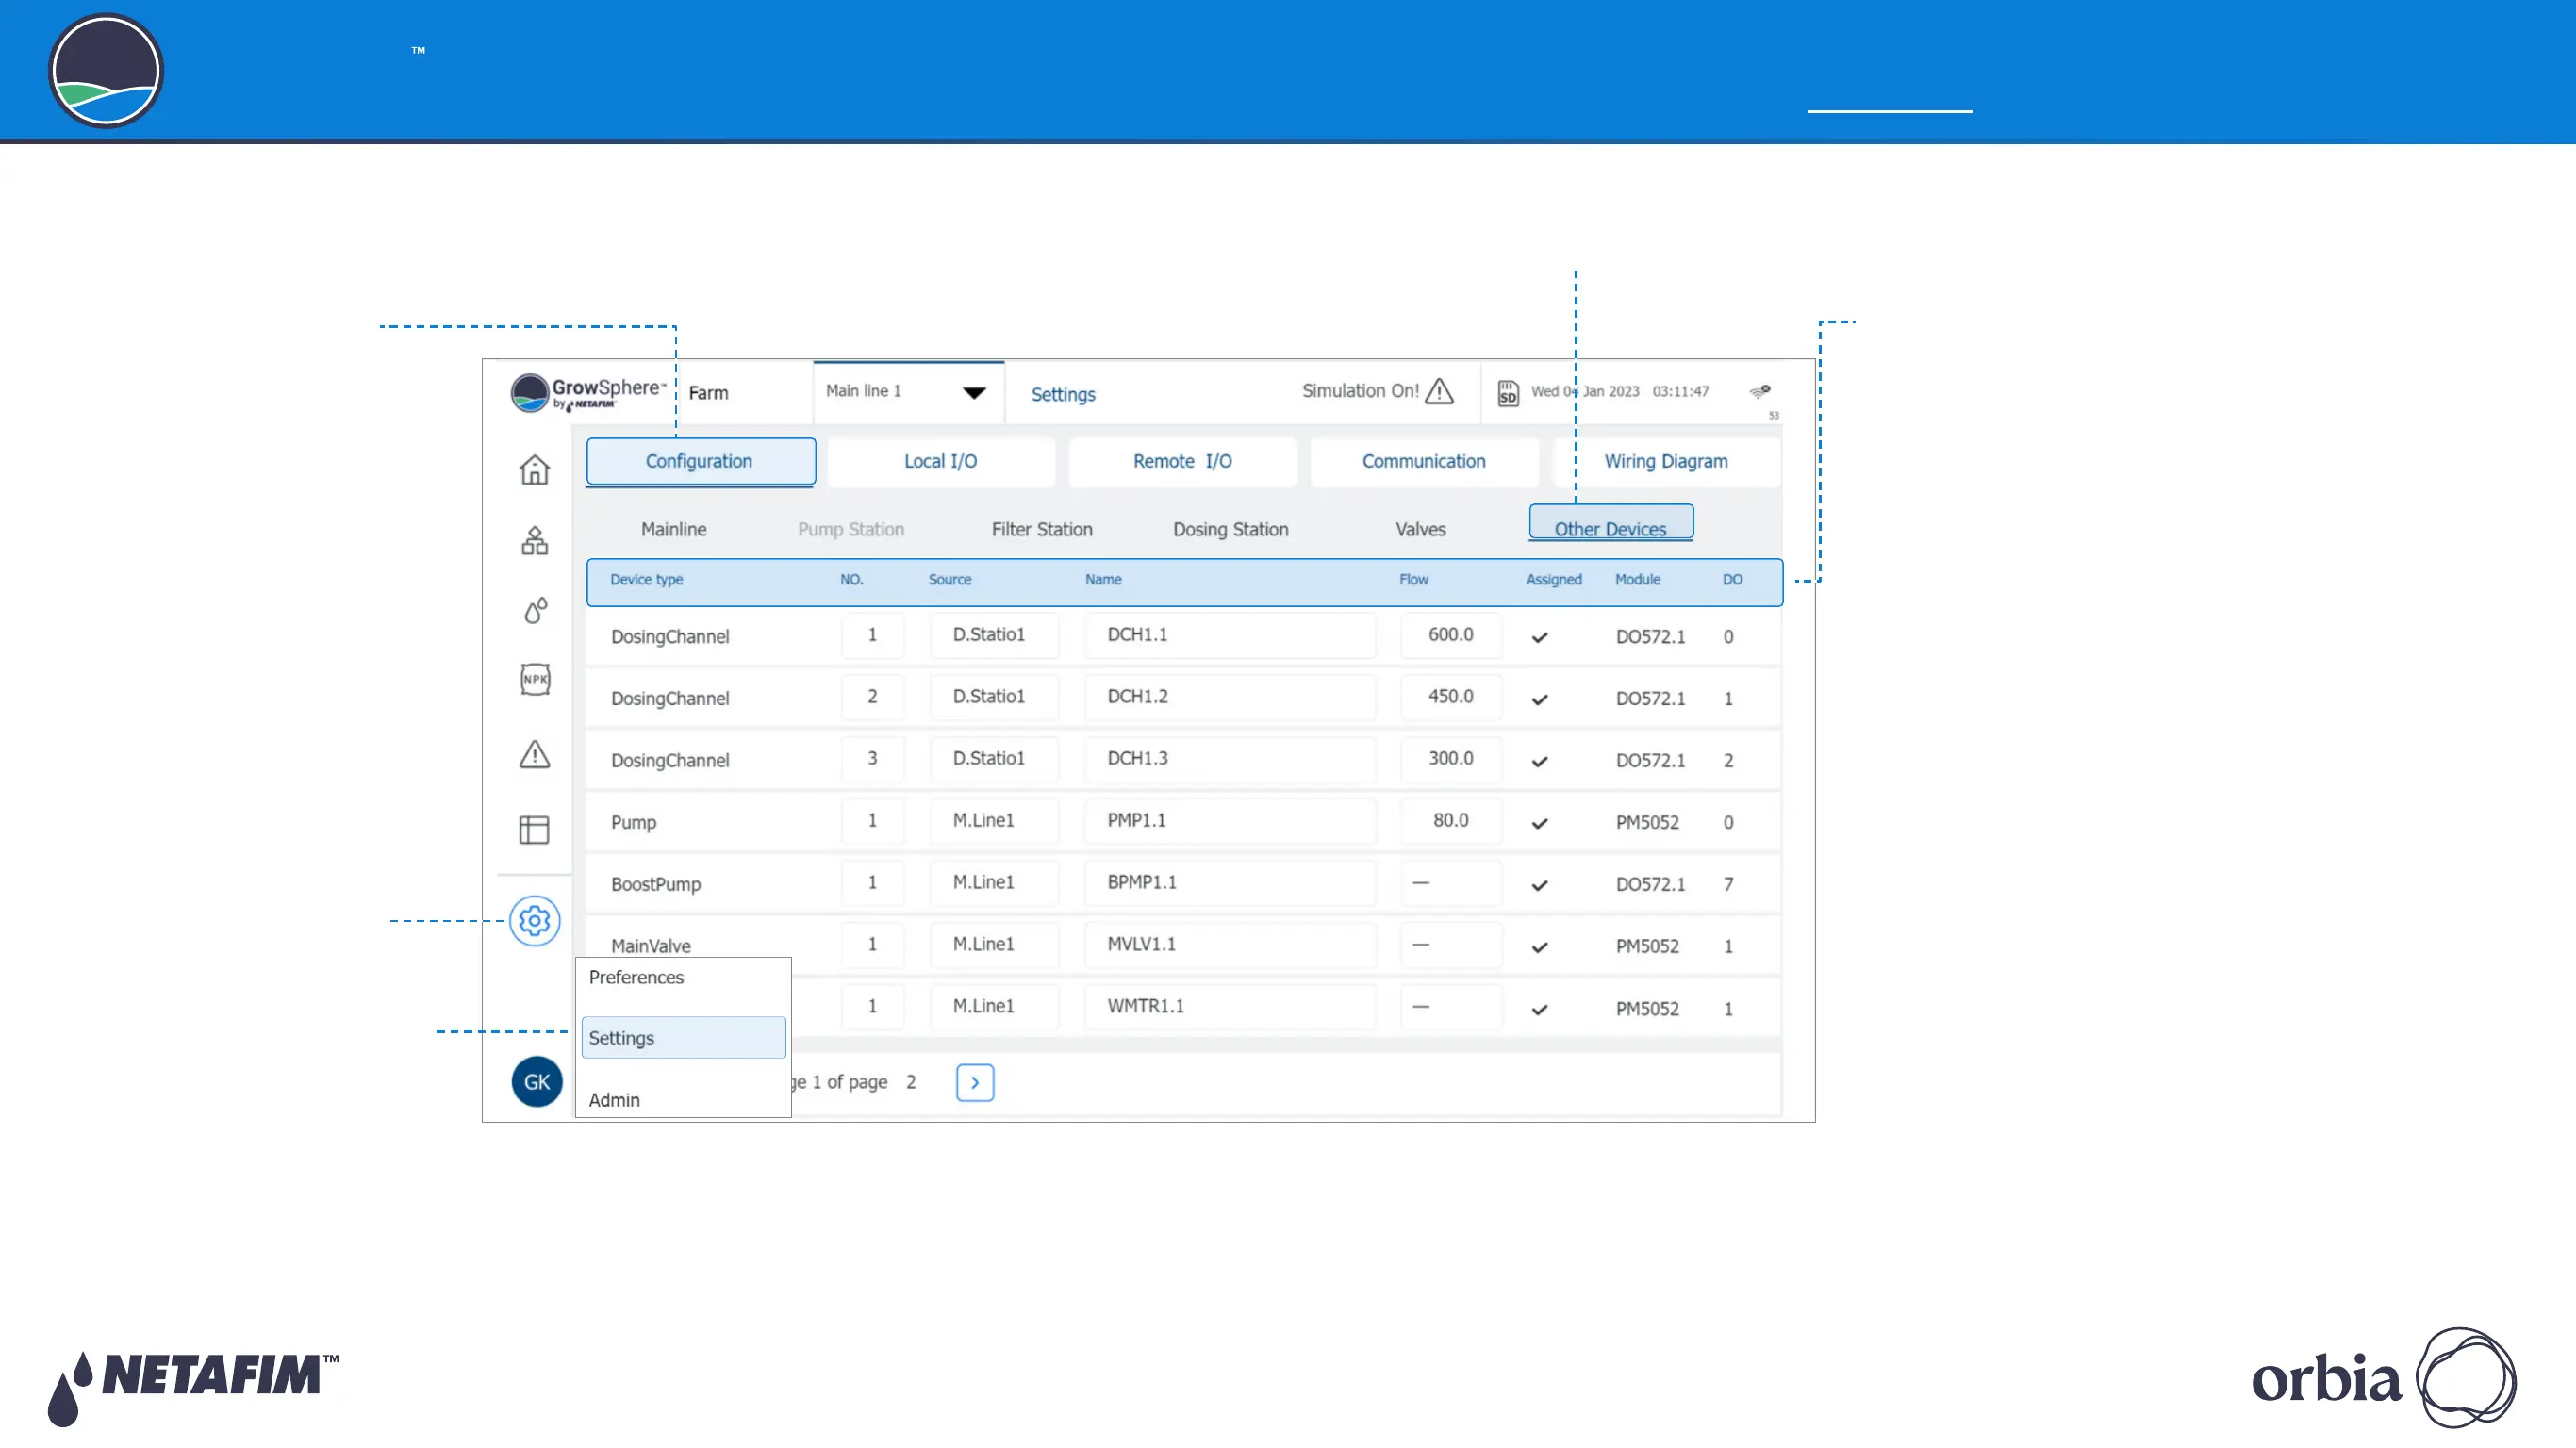Screen dimensions: 2576x1448
Task: Click the date and time display
Action: click(x=1620, y=392)
